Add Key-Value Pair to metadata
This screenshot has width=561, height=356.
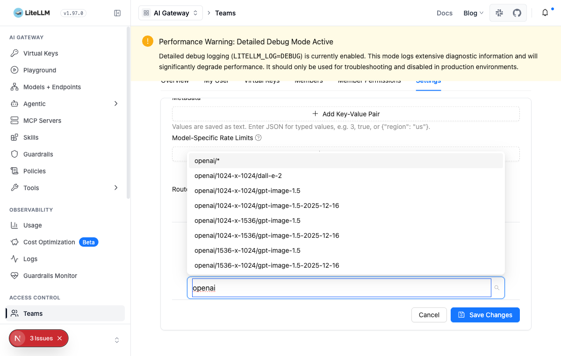(346, 114)
